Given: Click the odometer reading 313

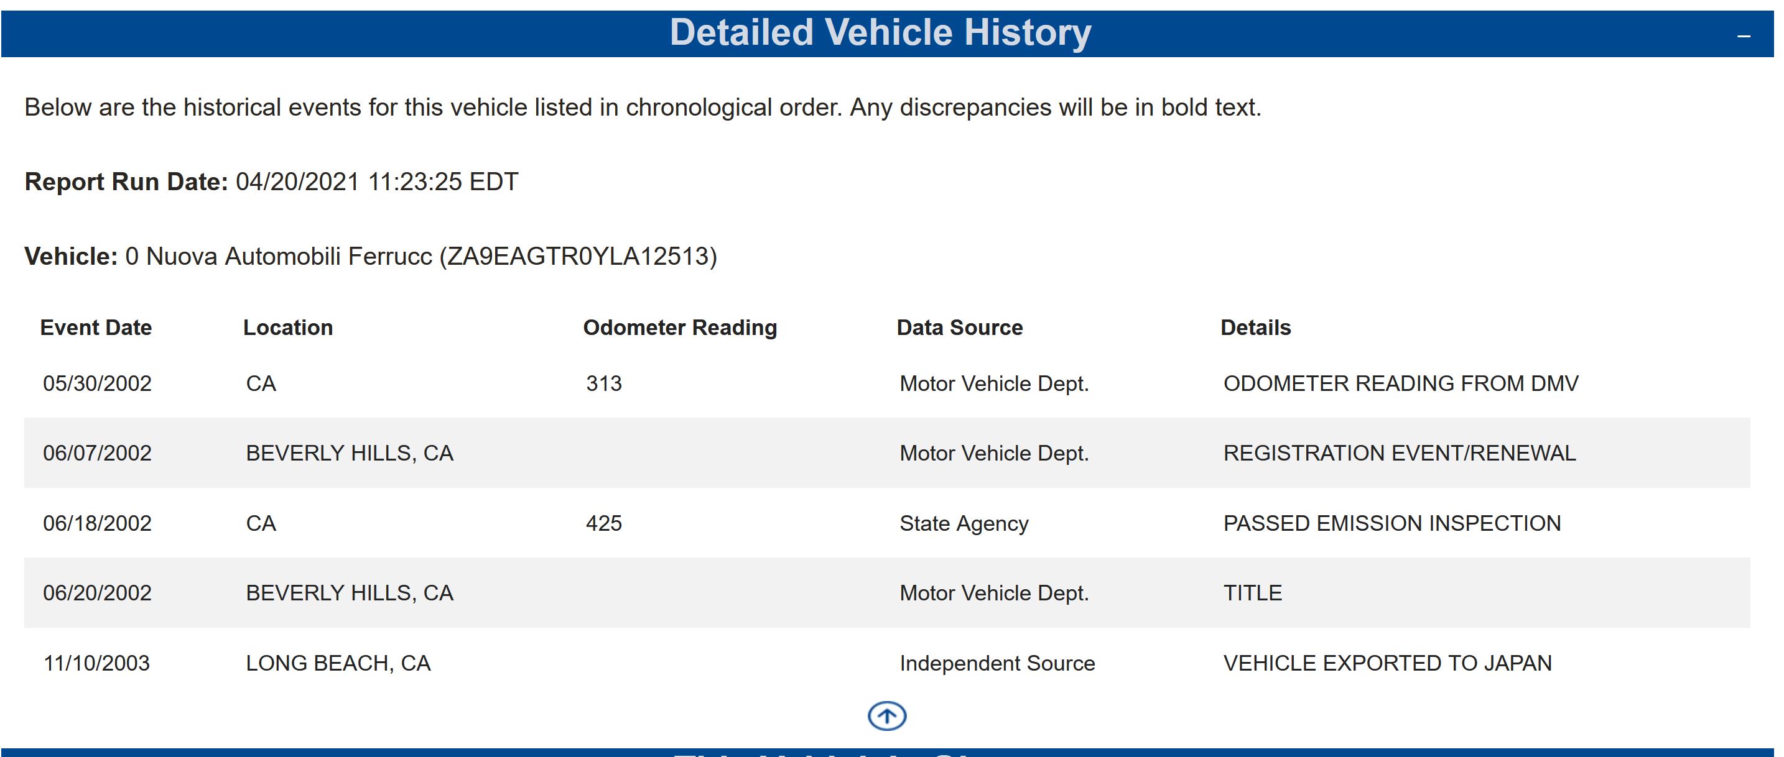Looking at the screenshot, I should click(x=603, y=383).
